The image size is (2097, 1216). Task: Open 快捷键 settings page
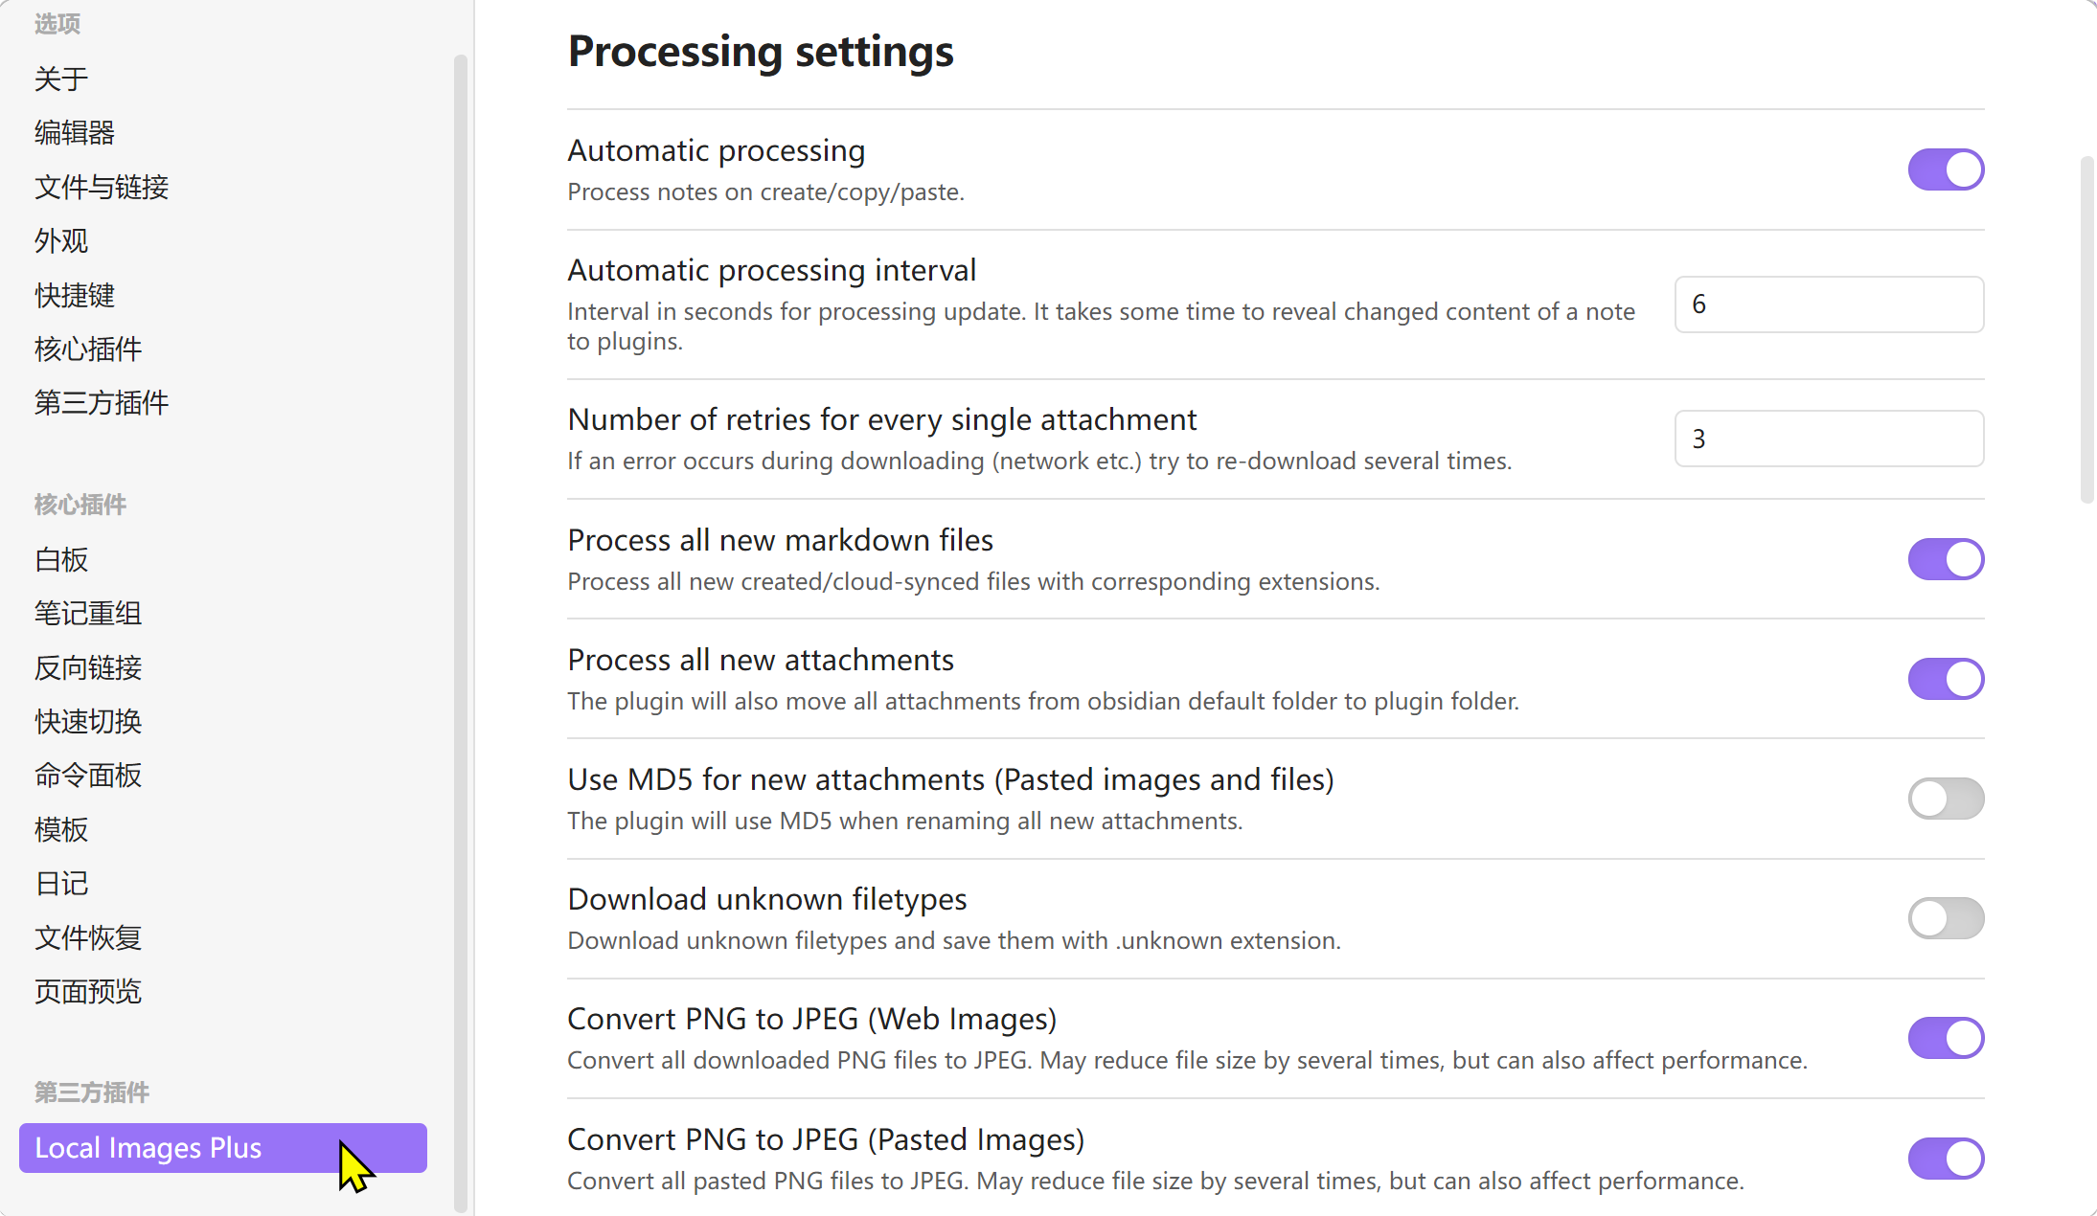pos(75,295)
